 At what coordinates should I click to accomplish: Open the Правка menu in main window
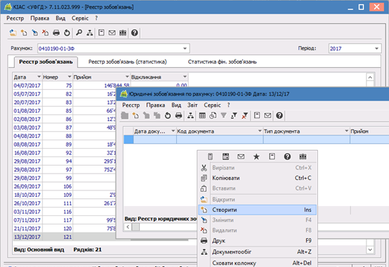coord(40,18)
